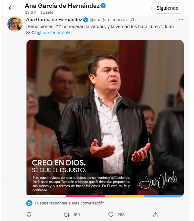Click the back arrow icon
The height and width of the screenshot is (221, 194).
pos(11,8)
